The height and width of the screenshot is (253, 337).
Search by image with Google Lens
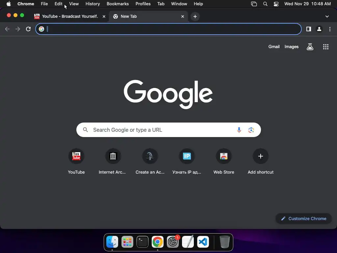(251, 130)
